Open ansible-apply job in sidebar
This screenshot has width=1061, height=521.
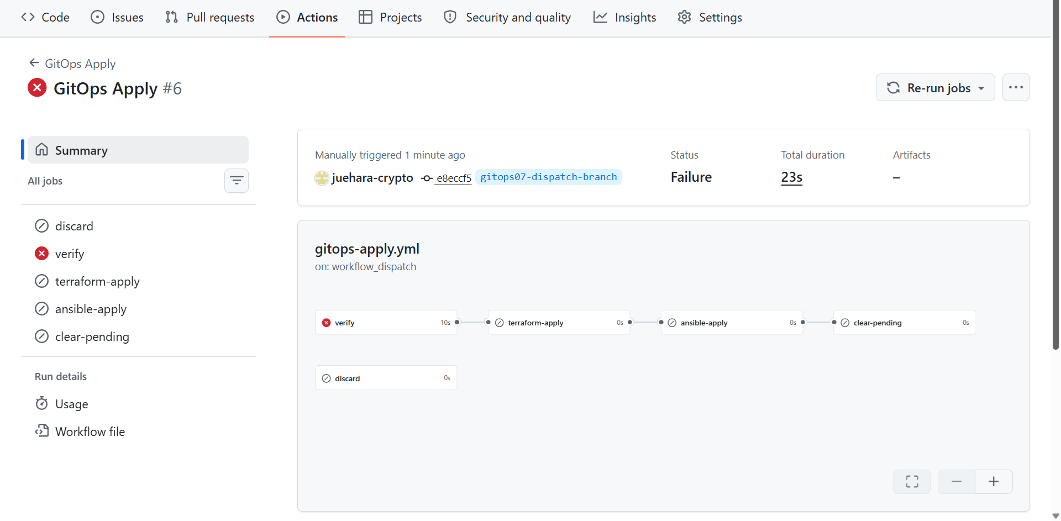[x=138, y=309]
